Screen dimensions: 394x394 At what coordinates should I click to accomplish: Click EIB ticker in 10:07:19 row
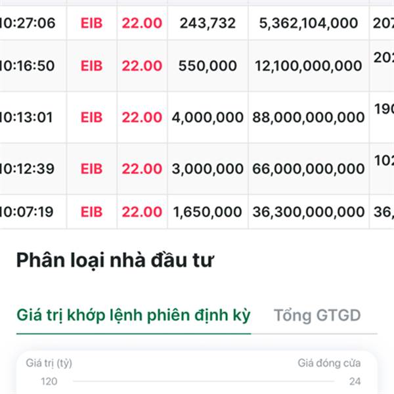point(91,212)
